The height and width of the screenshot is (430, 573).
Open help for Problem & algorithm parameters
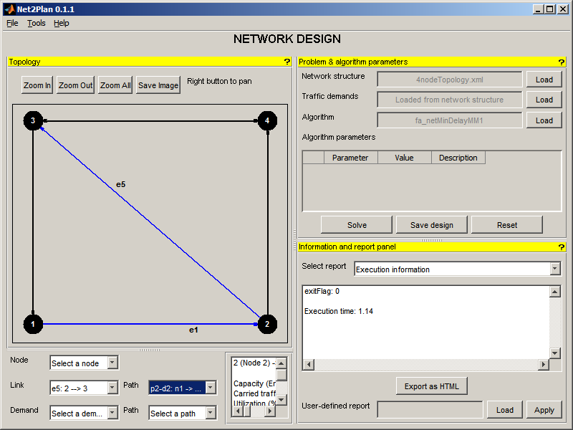(x=561, y=62)
